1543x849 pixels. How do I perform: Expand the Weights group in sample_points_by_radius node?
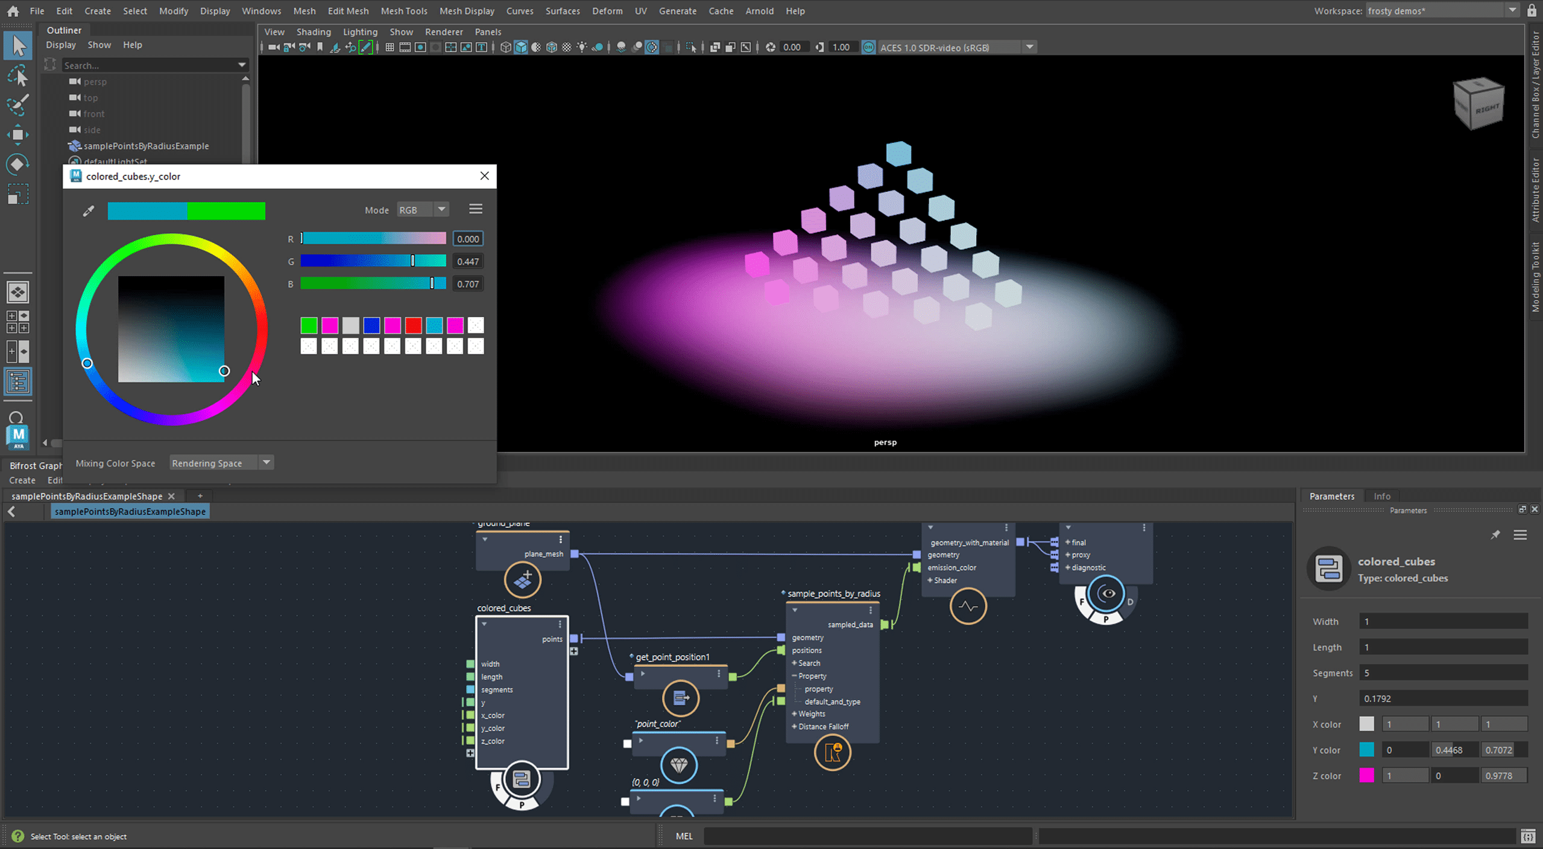pos(795,714)
